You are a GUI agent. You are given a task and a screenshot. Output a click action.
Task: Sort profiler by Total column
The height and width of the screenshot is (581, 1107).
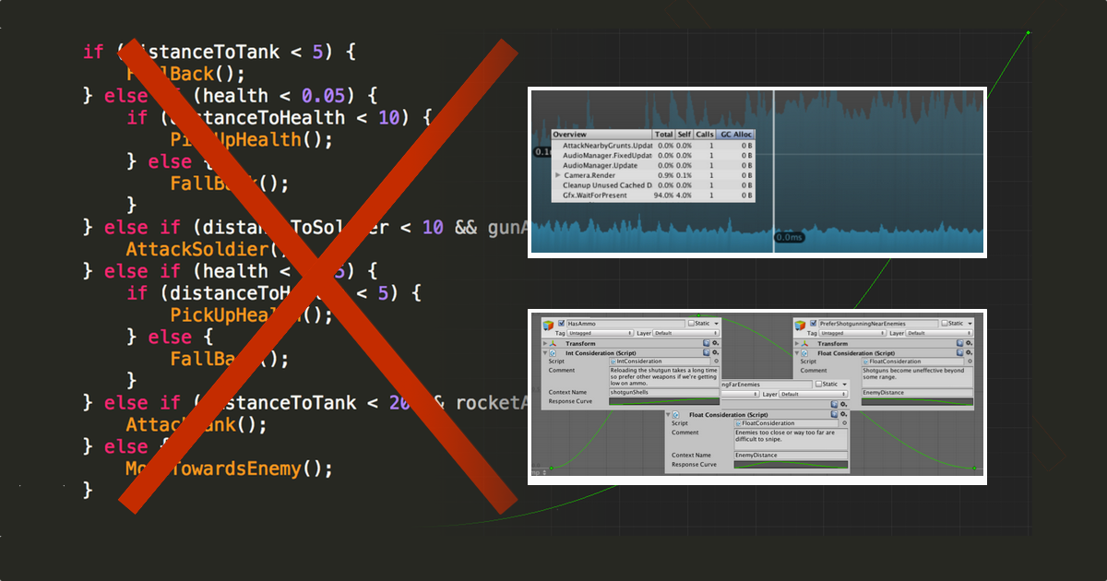coord(663,135)
